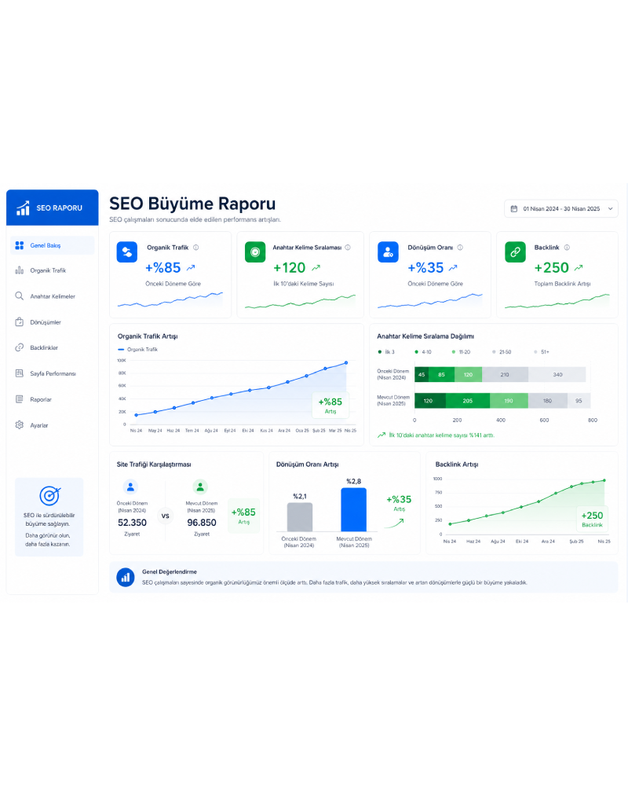Click the last data point on Organik Trafik chart

coord(346,363)
